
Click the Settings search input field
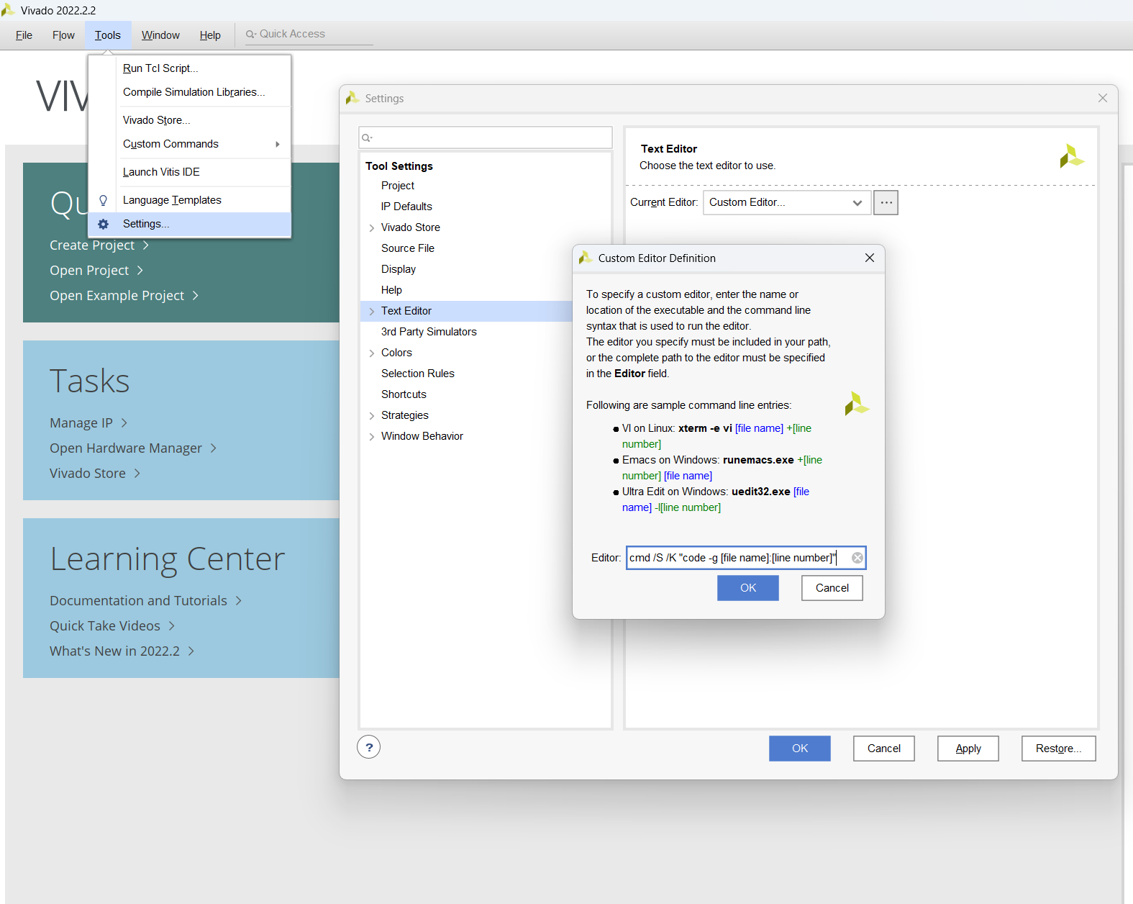point(486,137)
